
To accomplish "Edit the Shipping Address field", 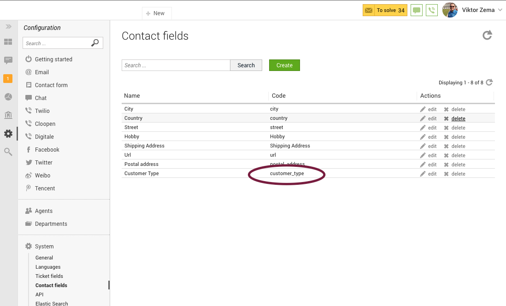I will coord(428,146).
